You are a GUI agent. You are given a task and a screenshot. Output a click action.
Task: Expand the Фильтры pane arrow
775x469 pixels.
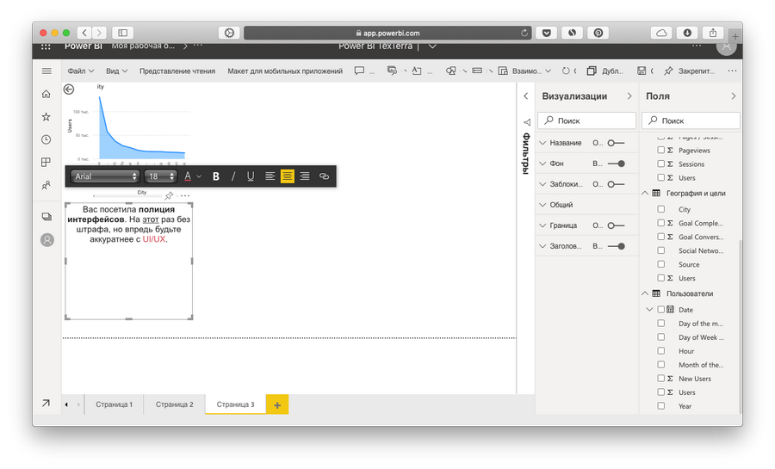tap(526, 96)
